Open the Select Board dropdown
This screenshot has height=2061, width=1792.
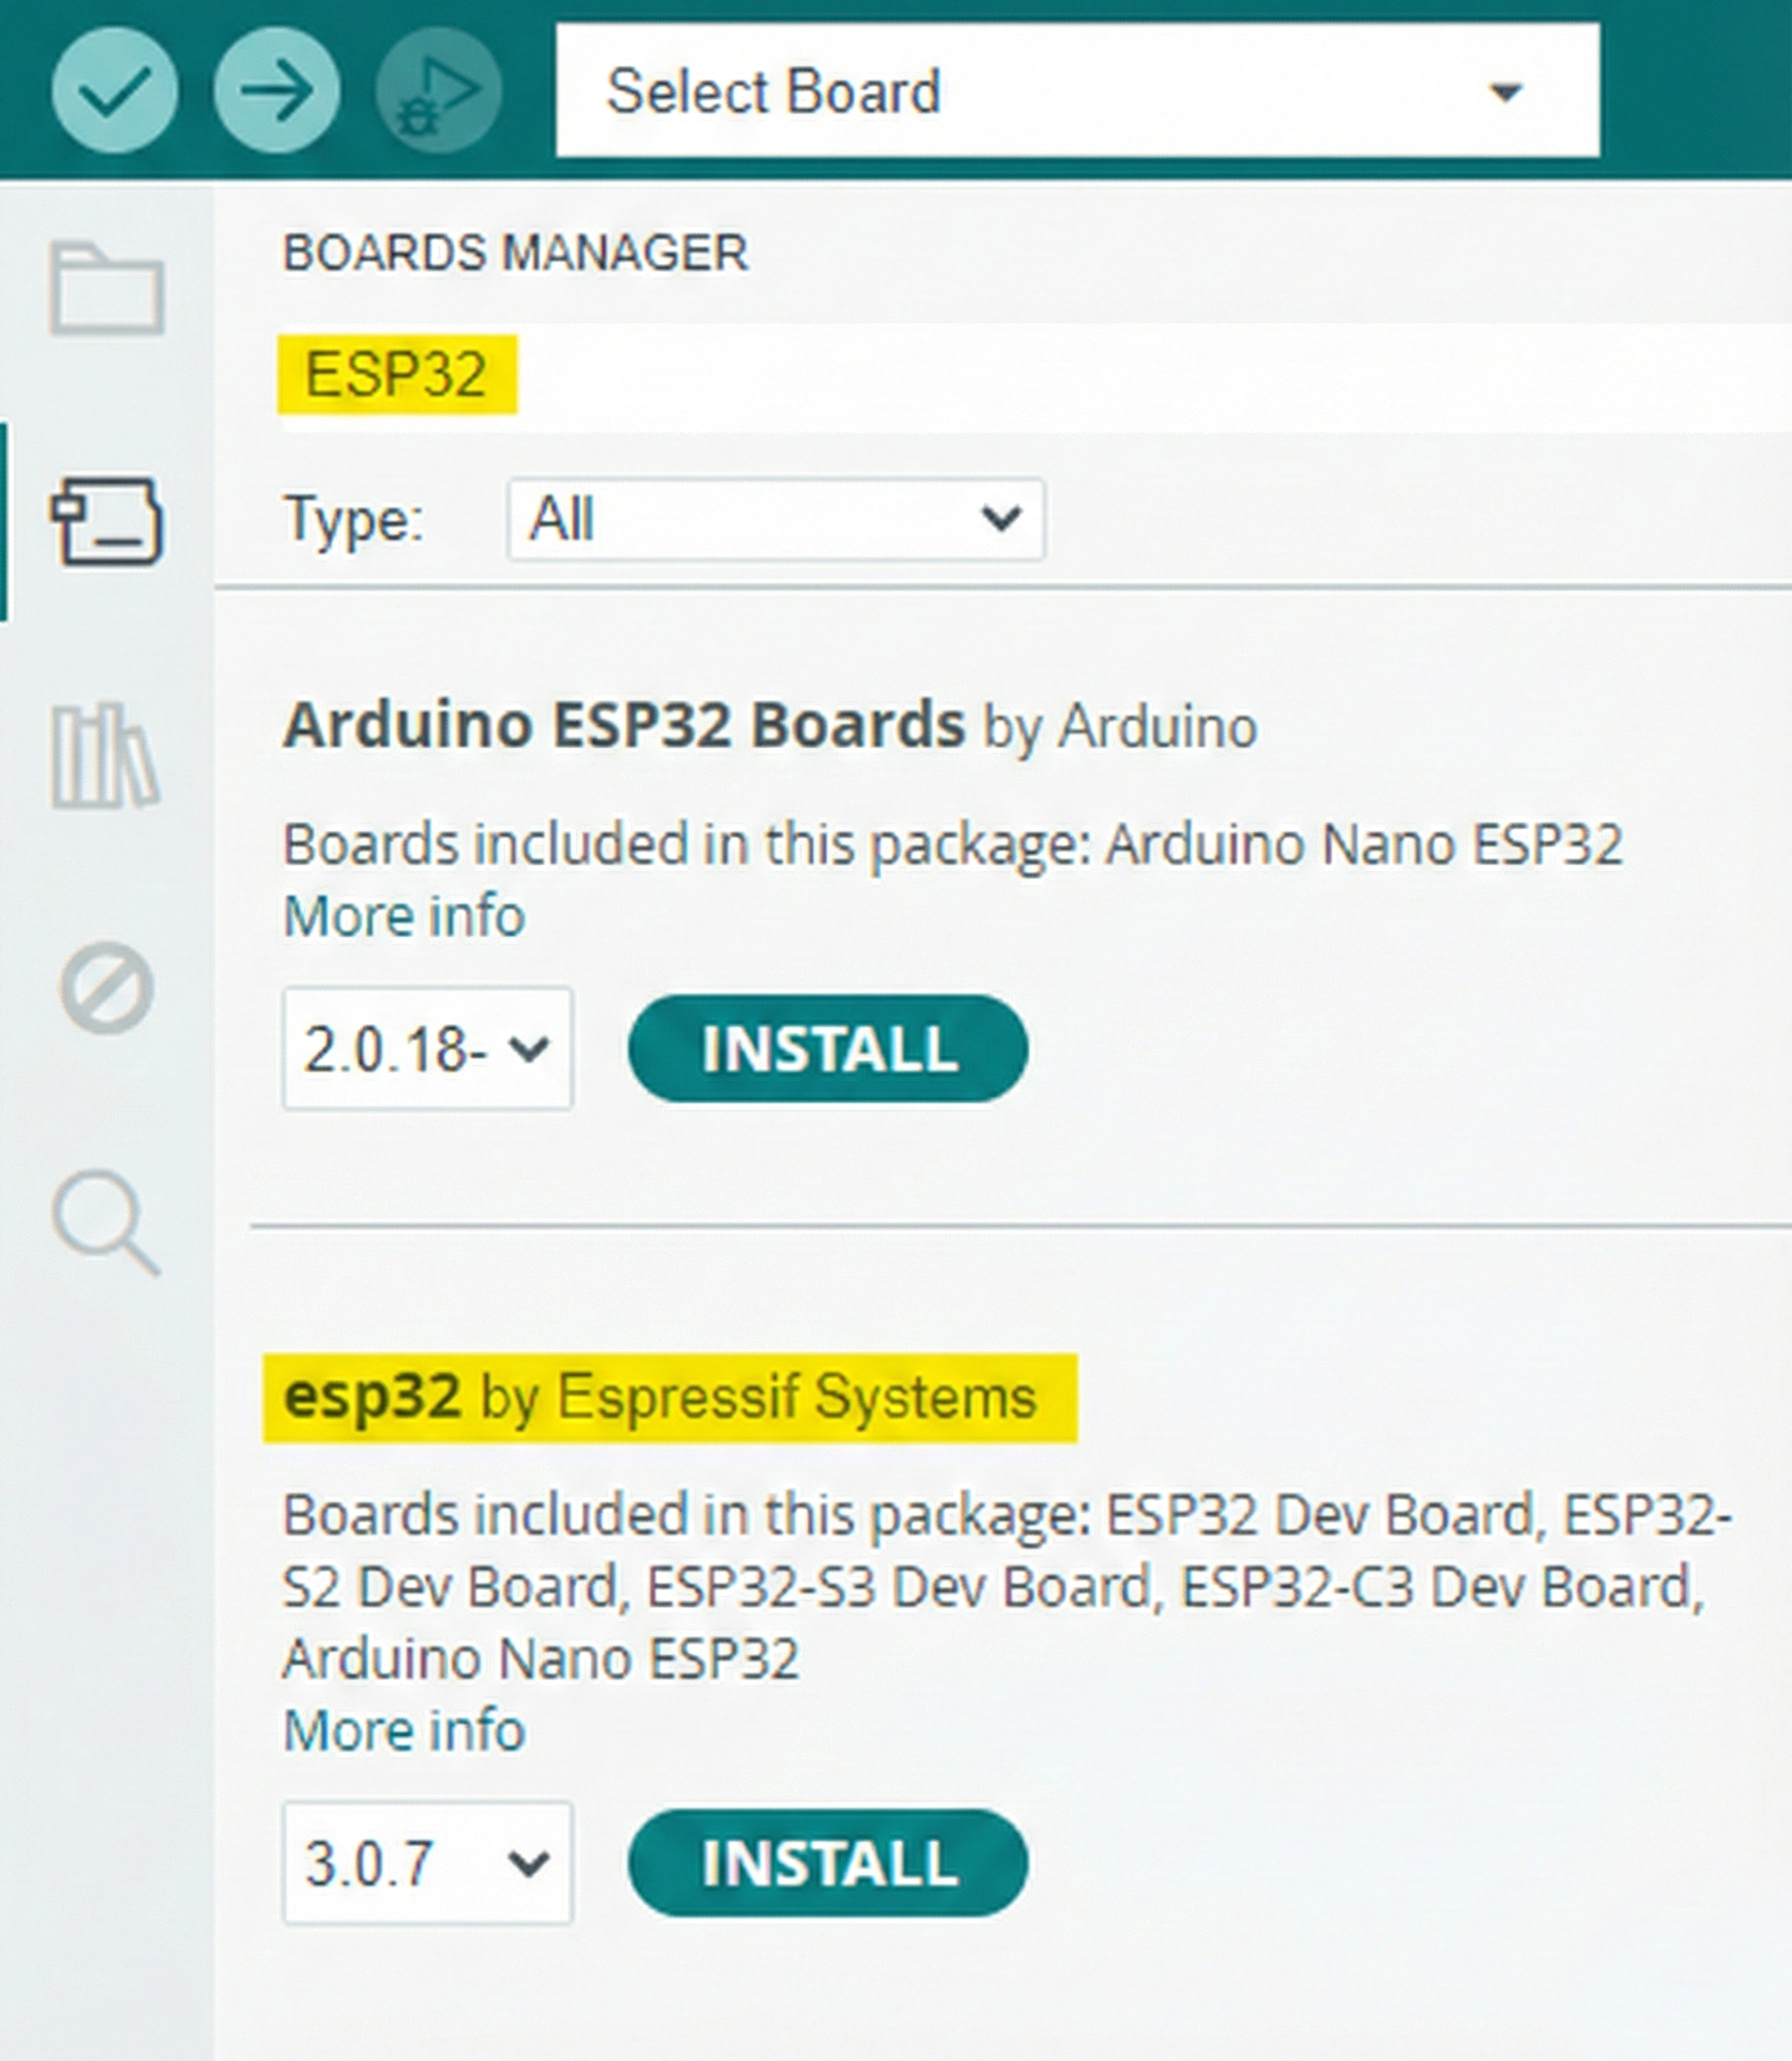(x=1078, y=91)
